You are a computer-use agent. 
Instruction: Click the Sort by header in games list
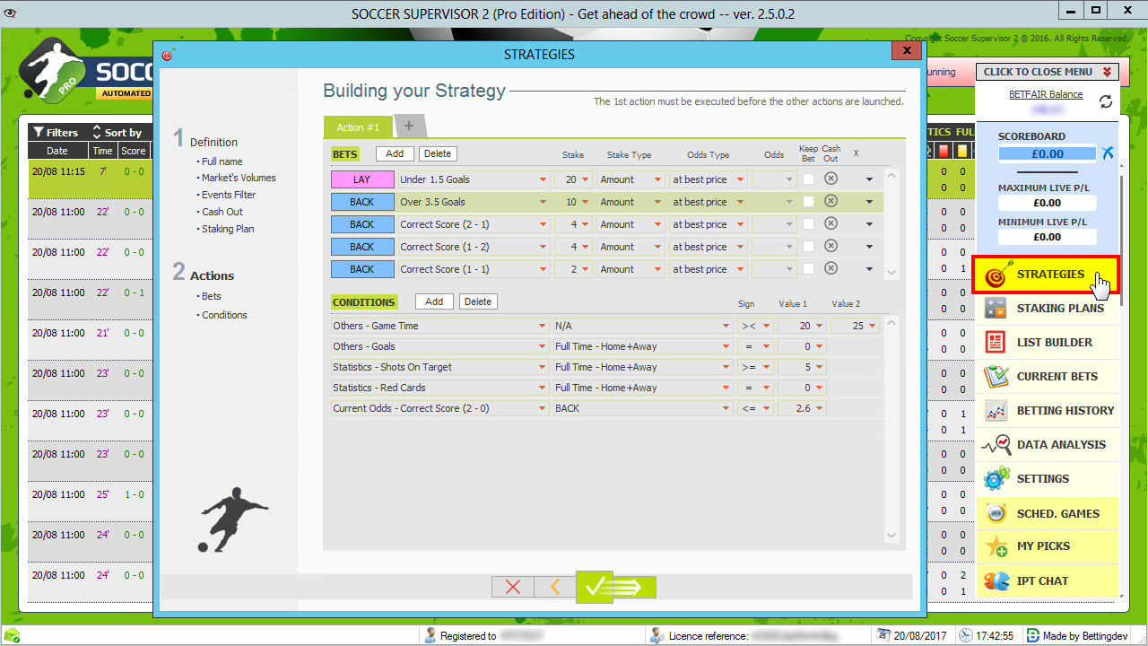116,133
